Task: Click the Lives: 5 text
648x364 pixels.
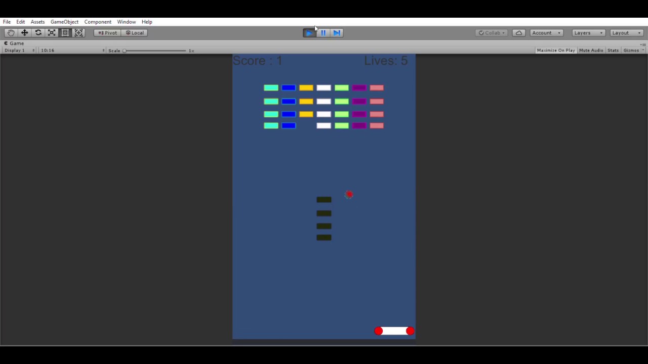Action: 386,61
